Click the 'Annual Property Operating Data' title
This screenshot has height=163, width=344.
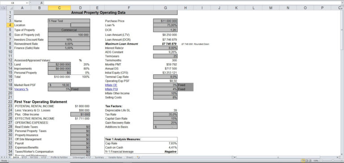click(98, 13)
